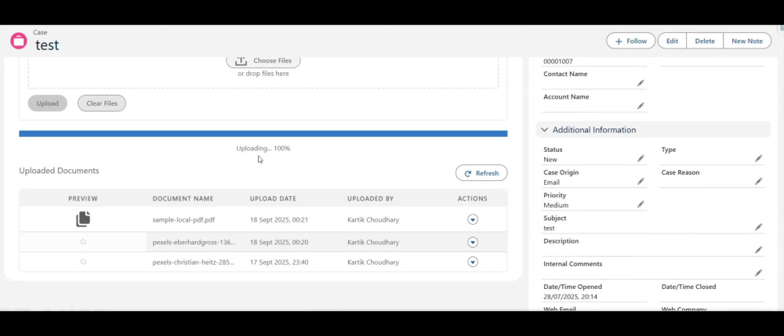
Task: Click the pink Case briefcase icon
Action: 19,41
